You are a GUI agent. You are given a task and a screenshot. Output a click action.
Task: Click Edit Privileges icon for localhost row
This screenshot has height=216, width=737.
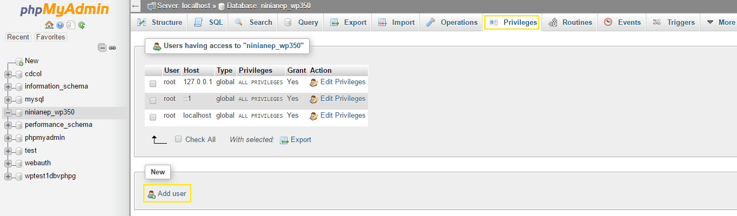point(314,116)
